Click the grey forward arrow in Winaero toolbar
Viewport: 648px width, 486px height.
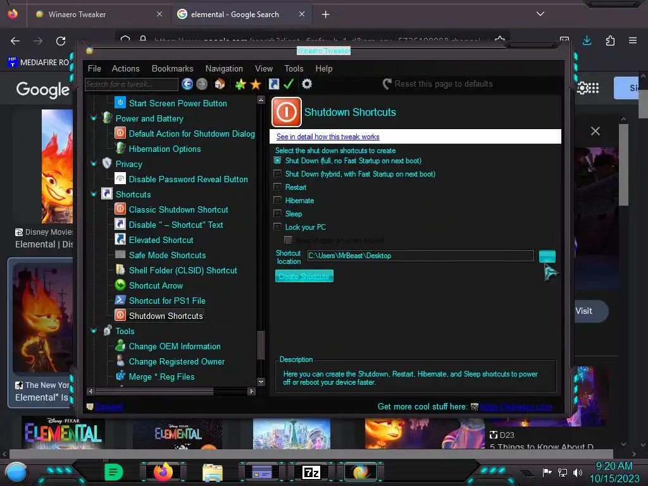202,84
